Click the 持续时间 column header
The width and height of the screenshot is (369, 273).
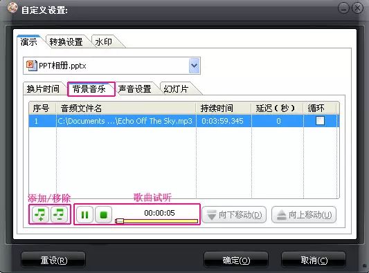pyautogui.click(x=224, y=108)
